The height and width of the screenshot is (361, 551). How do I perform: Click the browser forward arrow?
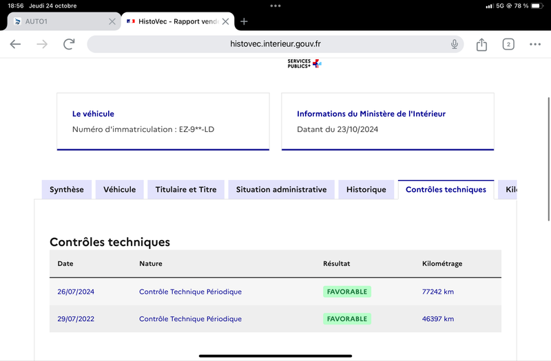tap(42, 44)
